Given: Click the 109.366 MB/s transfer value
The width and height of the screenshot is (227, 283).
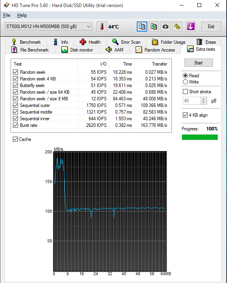Looking at the screenshot, I should pos(154,105).
